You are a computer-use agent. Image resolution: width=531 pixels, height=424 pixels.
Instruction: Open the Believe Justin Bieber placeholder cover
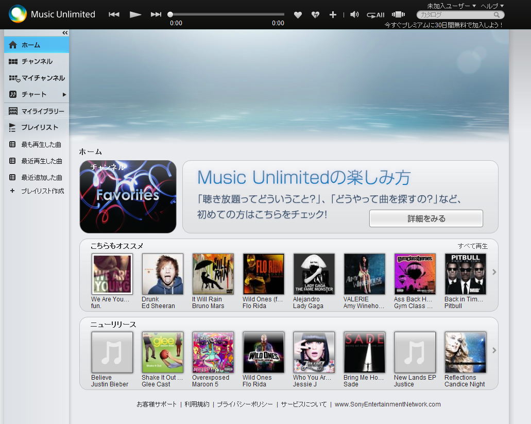click(112, 352)
